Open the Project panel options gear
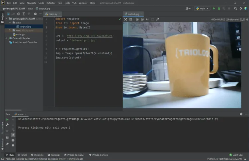Viewport: 249px width, 161px height. point(35,14)
